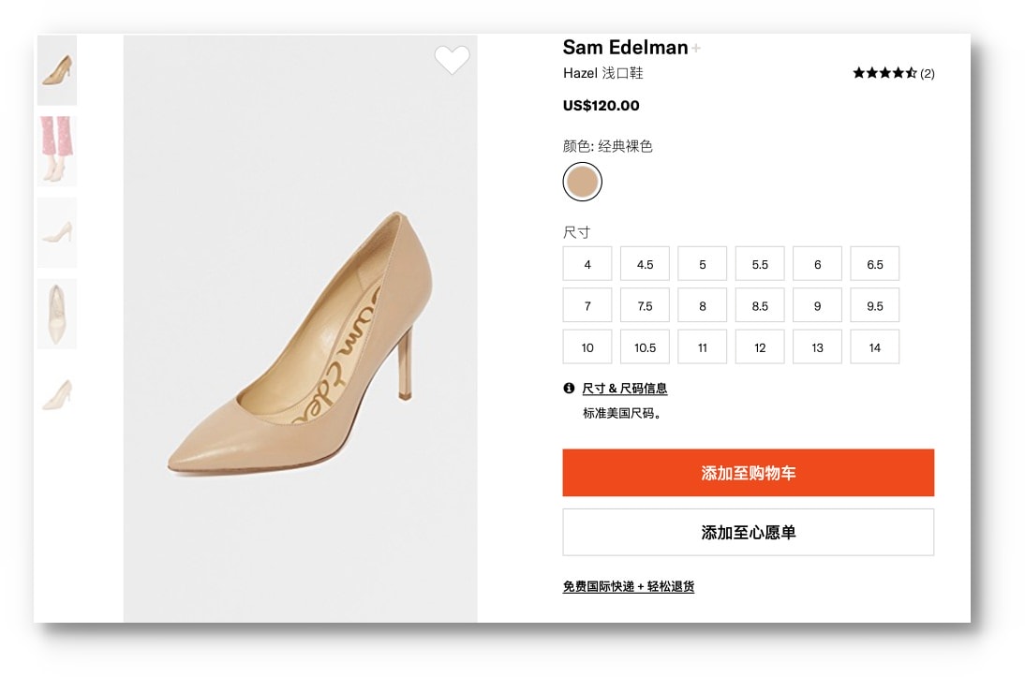
Task: Select size 14
Action: [x=875, y=347]
